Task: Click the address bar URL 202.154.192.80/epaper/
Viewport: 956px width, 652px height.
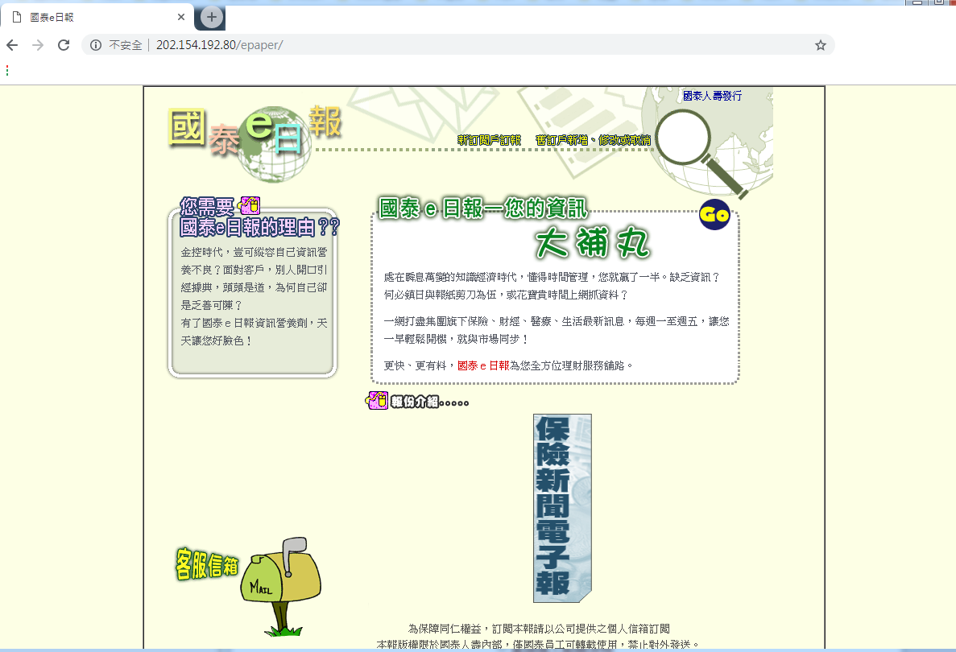Action: (x=220, y=45)
